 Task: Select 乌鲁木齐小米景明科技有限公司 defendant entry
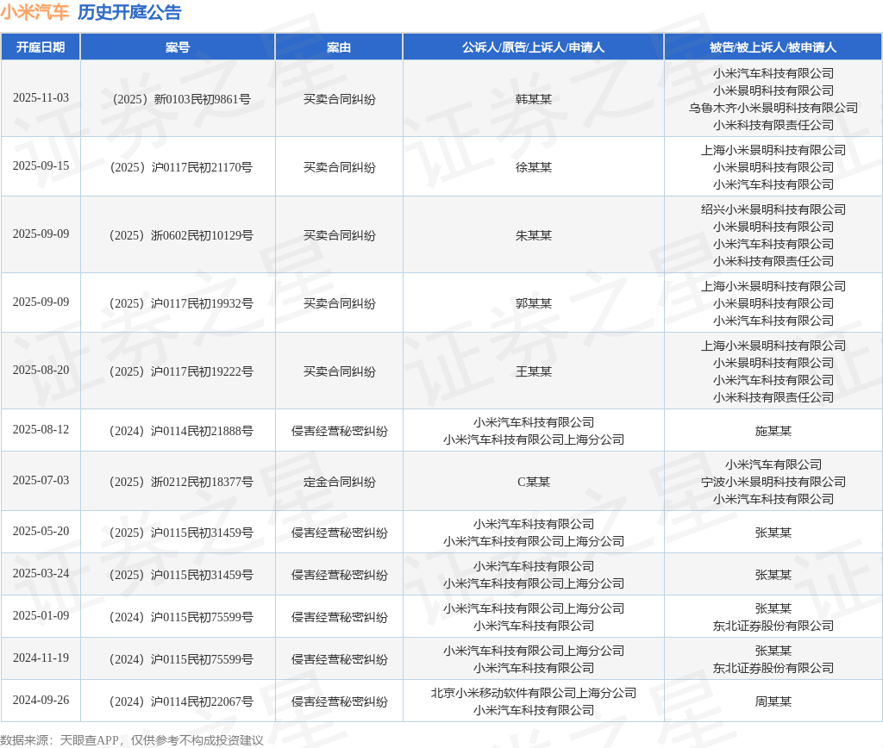coord(773,108)
